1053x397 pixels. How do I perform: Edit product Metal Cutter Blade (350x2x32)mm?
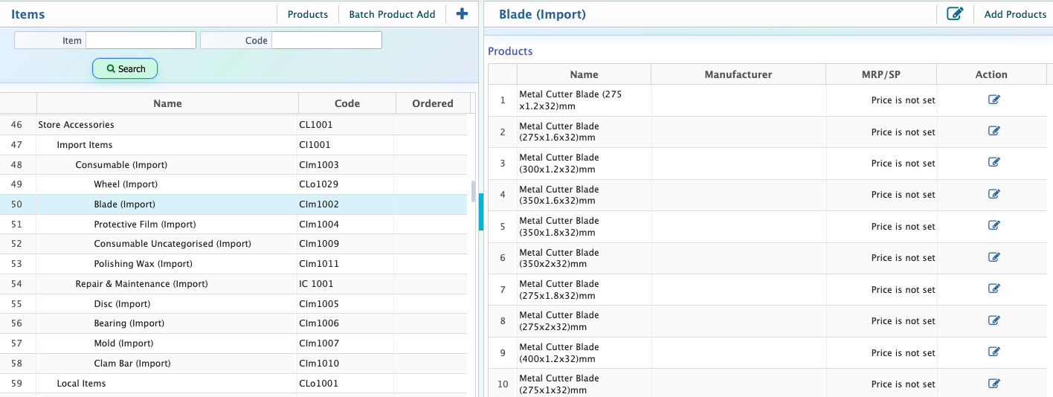[994, 257]
